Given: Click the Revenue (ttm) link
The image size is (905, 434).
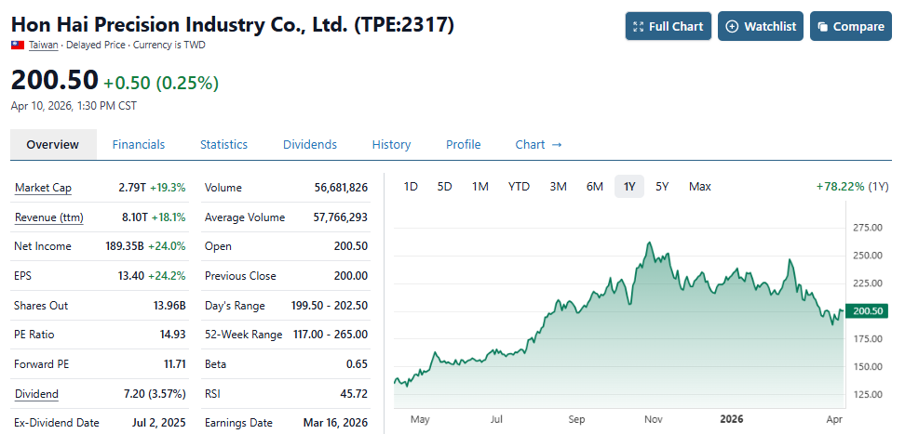Looking at the screenshot, I should coord(49,217).
